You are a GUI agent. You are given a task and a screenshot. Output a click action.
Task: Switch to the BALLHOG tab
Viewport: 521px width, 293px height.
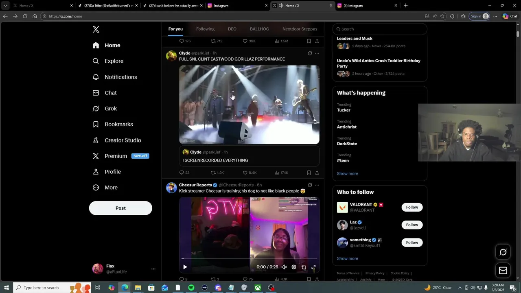(x=259, y=29)
